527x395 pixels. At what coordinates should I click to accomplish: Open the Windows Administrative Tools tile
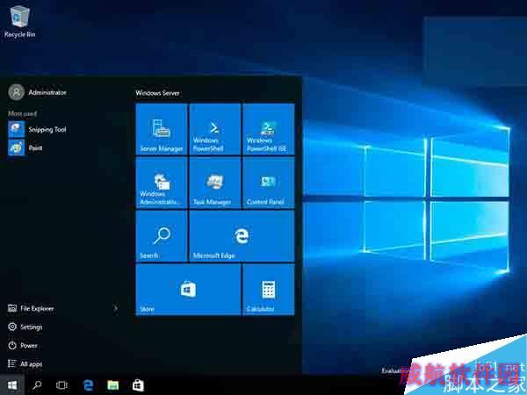click(162, 183)
